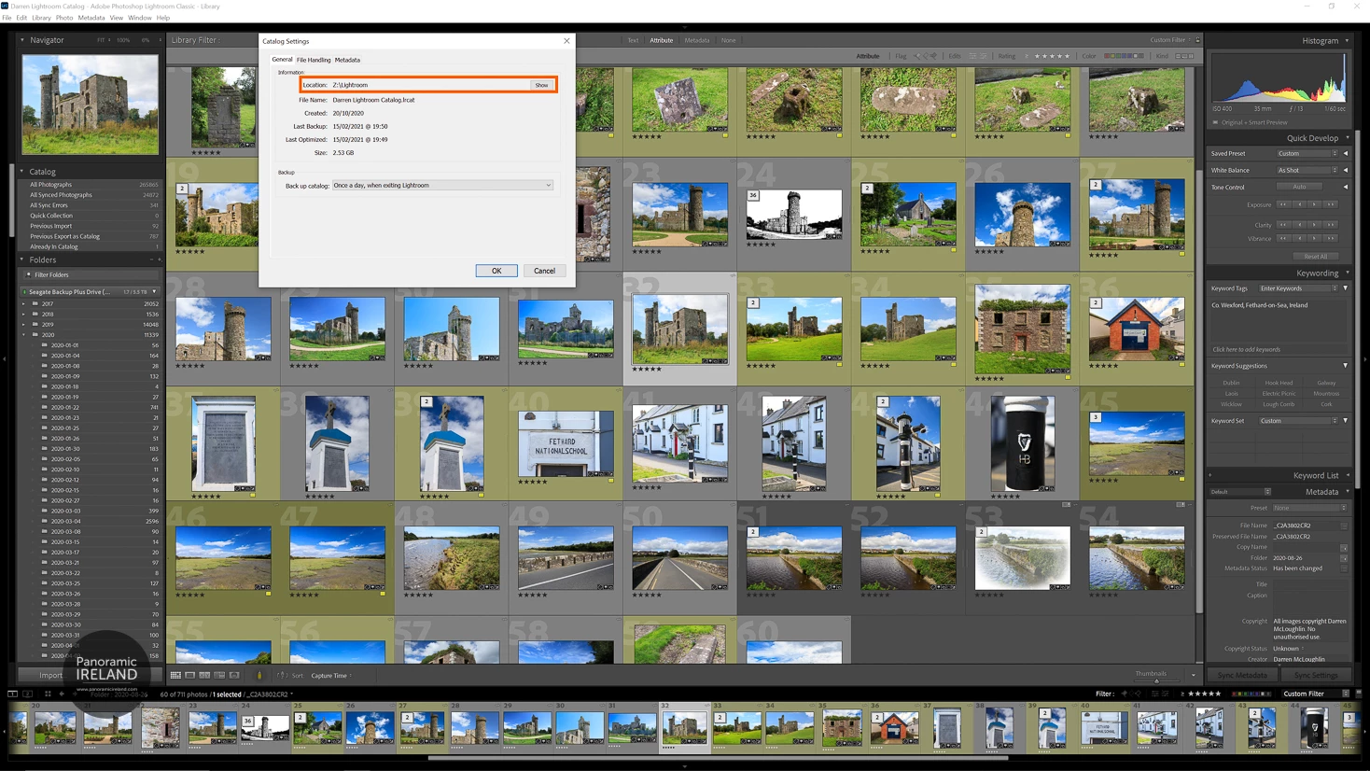Screen dimensions: 1370x771
Task: Collapse the Histogram panel
Action: click(1347, 40)
